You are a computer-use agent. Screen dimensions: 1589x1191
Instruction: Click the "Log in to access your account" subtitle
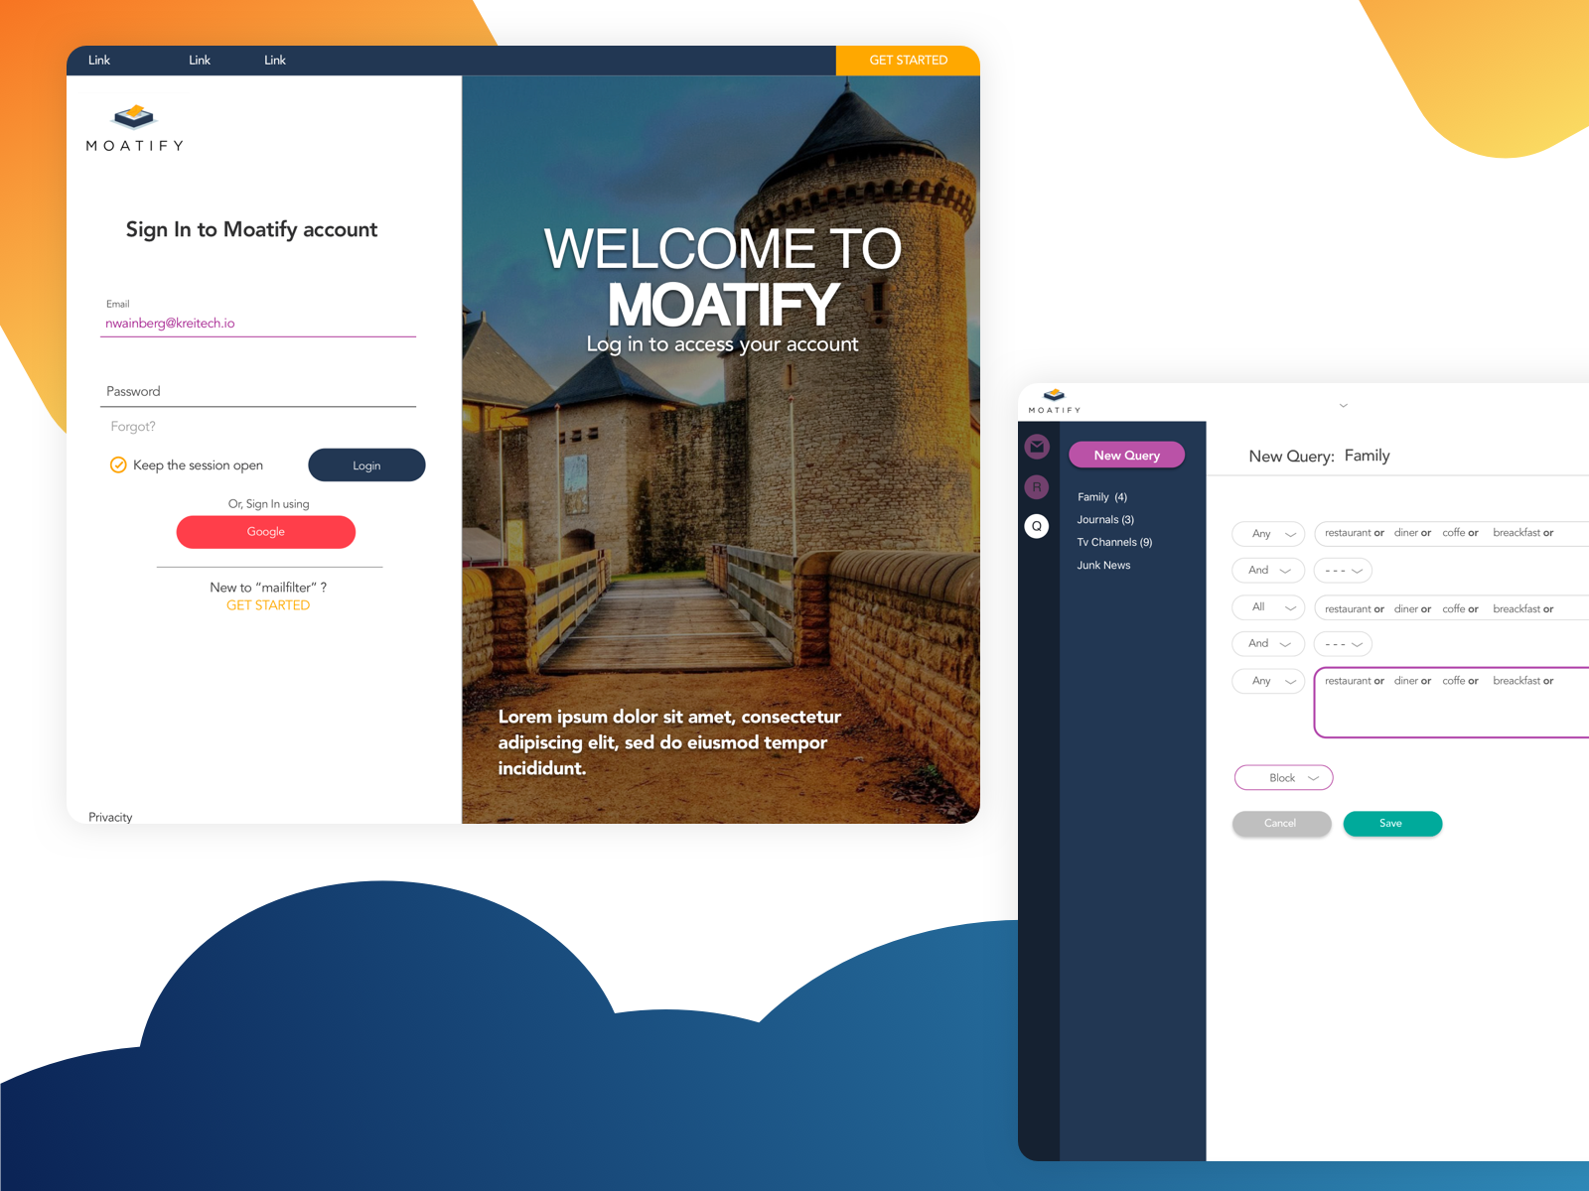coord(722,344)
